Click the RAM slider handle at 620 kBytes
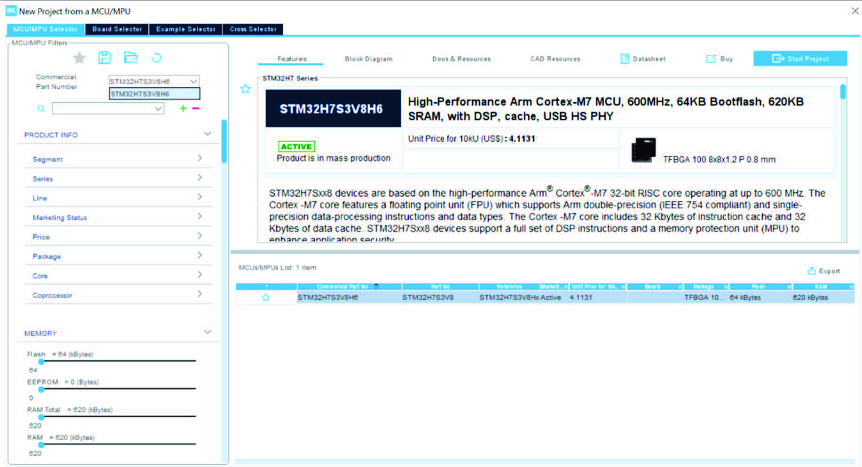 coord(41,444)
